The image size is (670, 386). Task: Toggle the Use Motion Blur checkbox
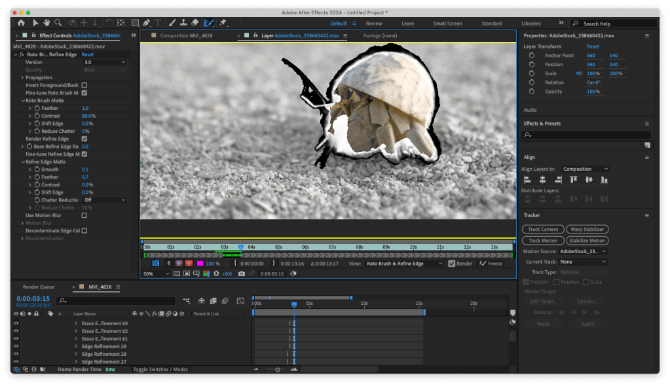[84, 215]
